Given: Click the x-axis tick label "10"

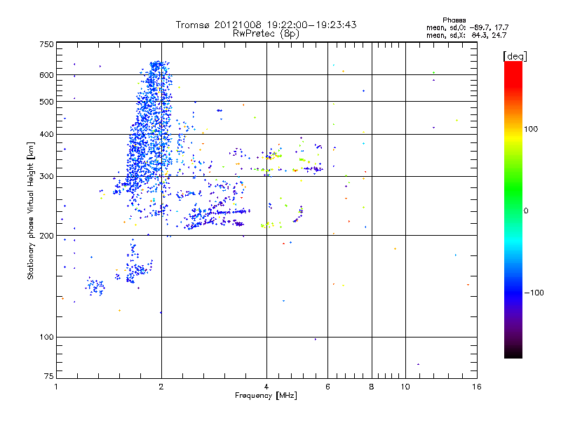Looking at the screenshot, I should point(405,387).
